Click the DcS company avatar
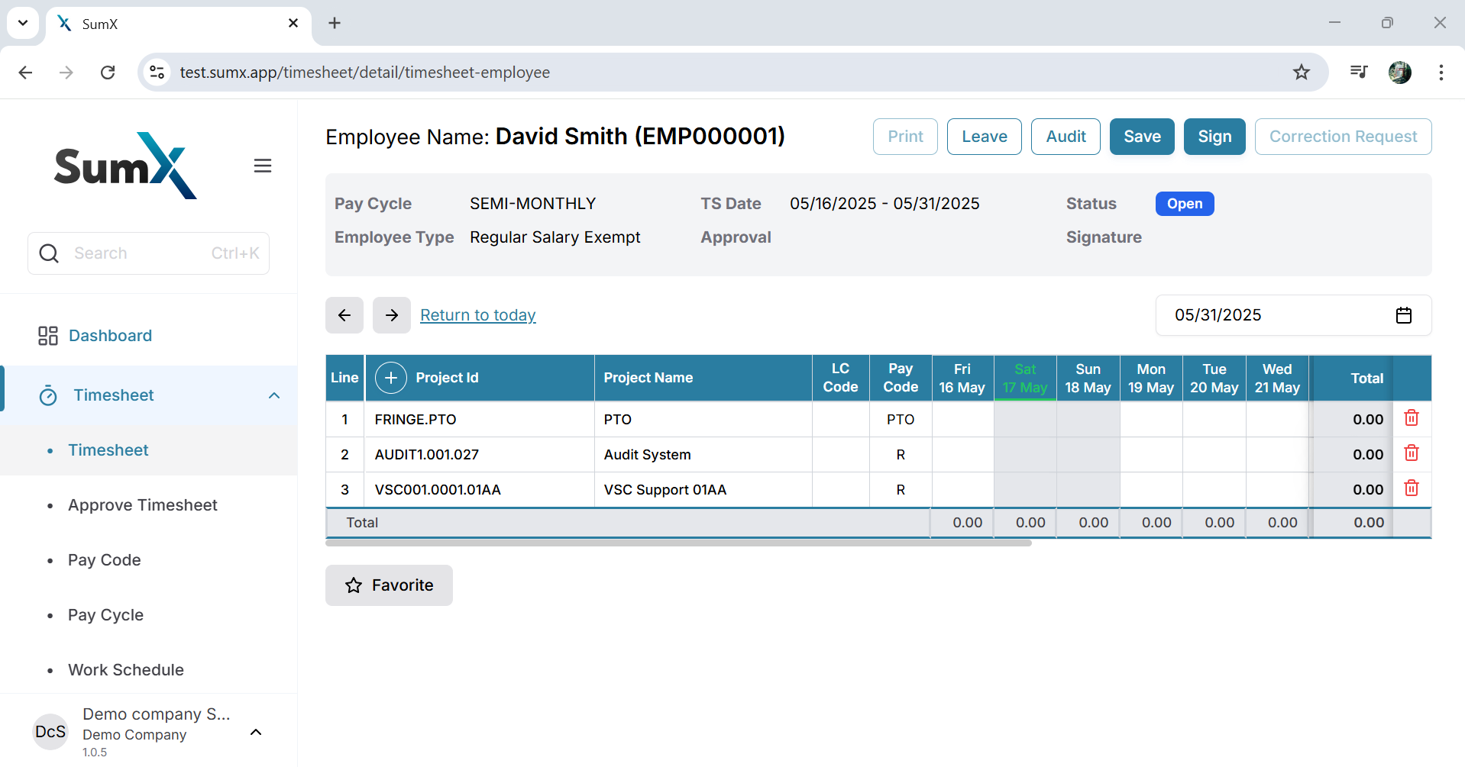Screen dimensions: 1465x767 50,732
